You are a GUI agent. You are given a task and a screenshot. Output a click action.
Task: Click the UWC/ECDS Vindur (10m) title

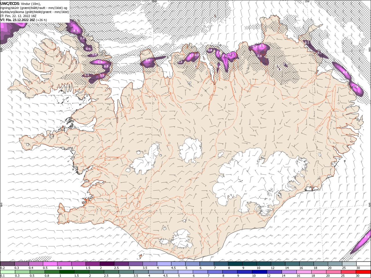coord(20,3)
